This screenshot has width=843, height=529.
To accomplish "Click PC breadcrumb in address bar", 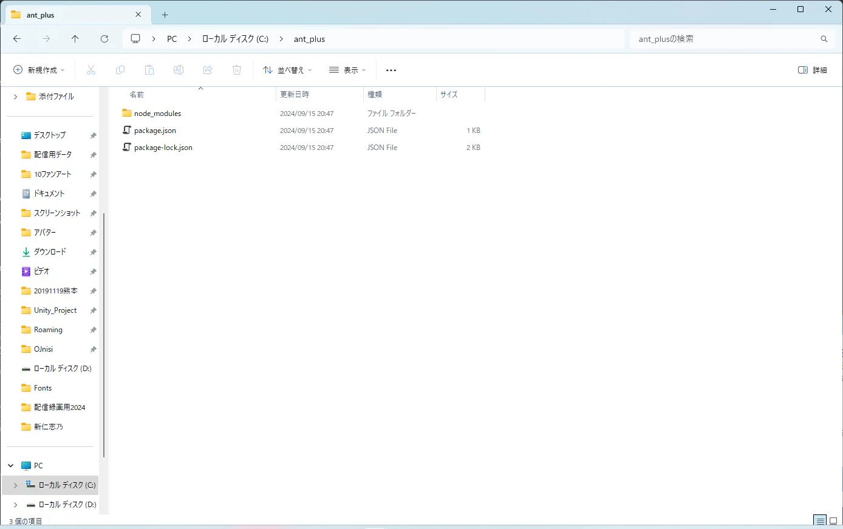I will click(172, 39).
